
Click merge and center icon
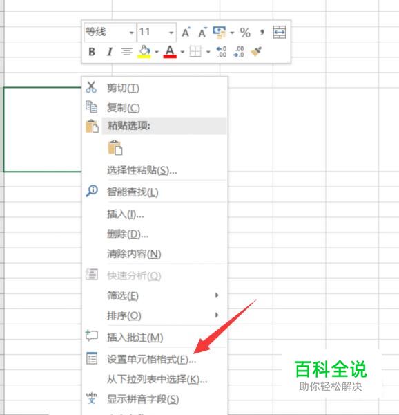point(280,33)
